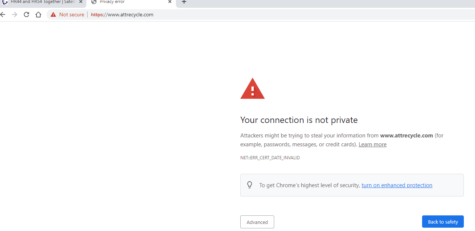Expand the Advanced options

coord(257,222)
